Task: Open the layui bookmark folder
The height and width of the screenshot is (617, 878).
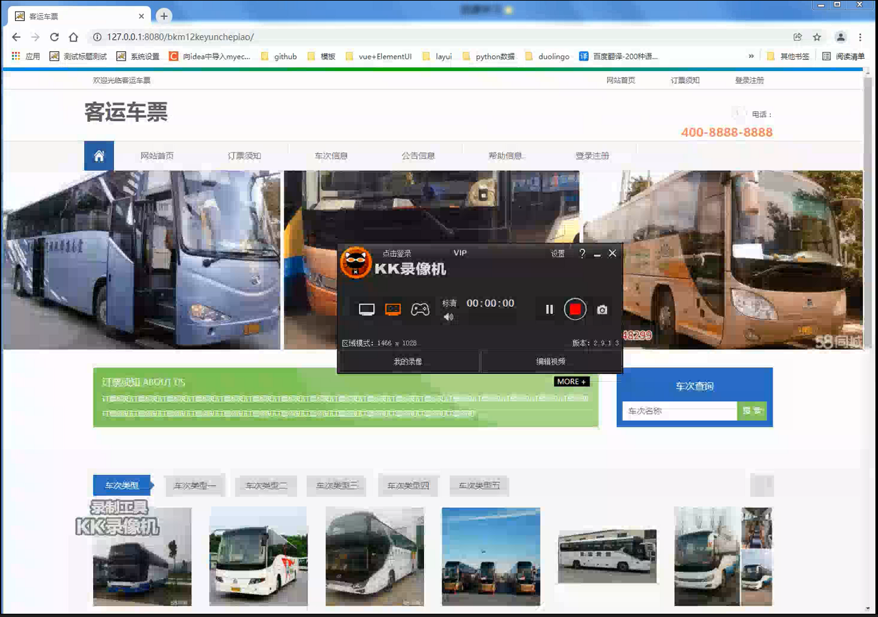Action: click(437, 57)
